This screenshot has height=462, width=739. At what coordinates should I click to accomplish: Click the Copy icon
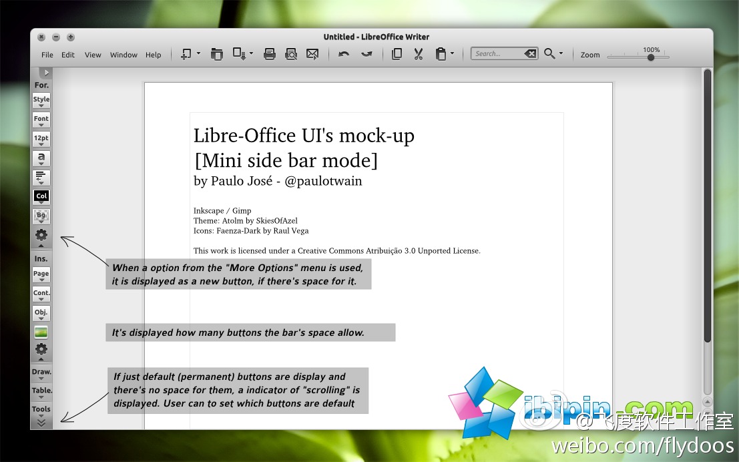click(x=397, y=54)
